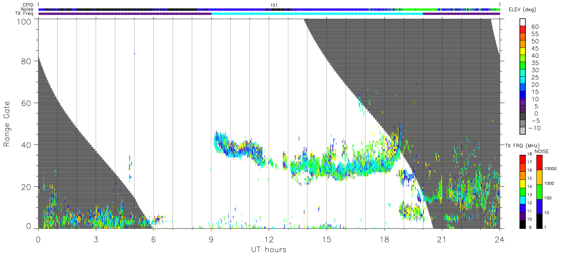The height and width of the screenshot is (259, 562).
Task: Click the '100' label on NOISE scale
Action: coord(549,198)
